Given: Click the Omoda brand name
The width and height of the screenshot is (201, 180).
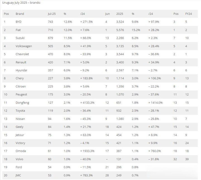Looking at the screenshot, I should [x=20, y=151].
